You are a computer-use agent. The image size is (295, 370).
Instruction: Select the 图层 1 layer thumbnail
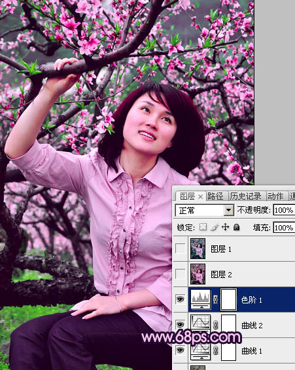click(x=198, y=249)
